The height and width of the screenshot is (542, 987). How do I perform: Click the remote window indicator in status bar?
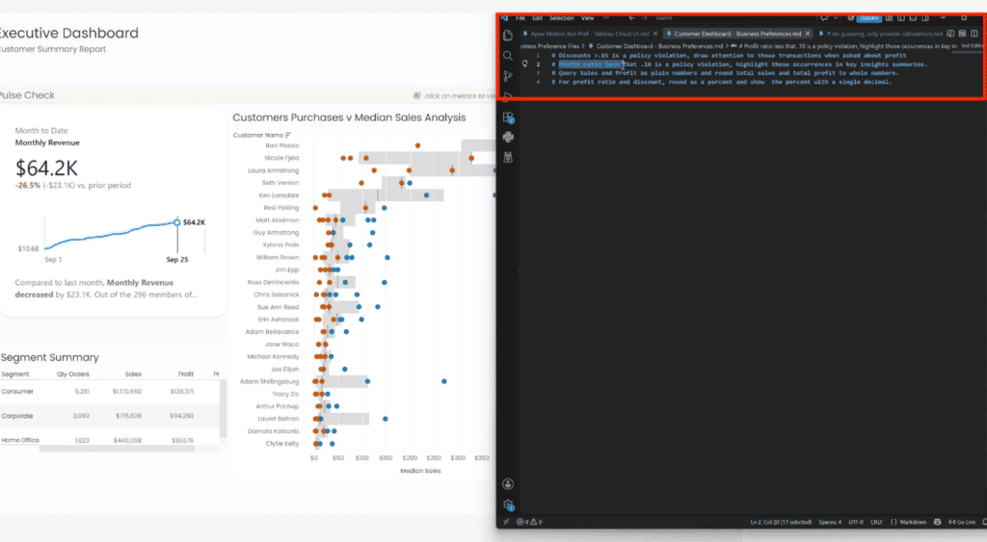(x=506, y=521)
